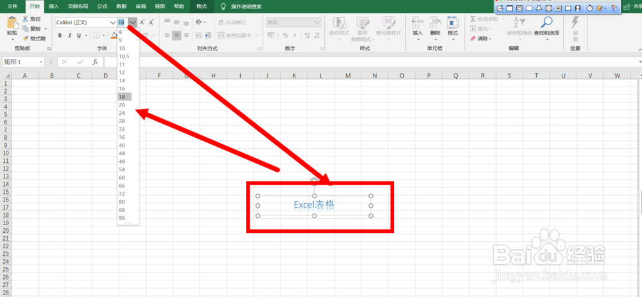Toggle Bottom Align
Viewport: 642px width, 297px height.
pyautogui.click(x=186, y=22)
